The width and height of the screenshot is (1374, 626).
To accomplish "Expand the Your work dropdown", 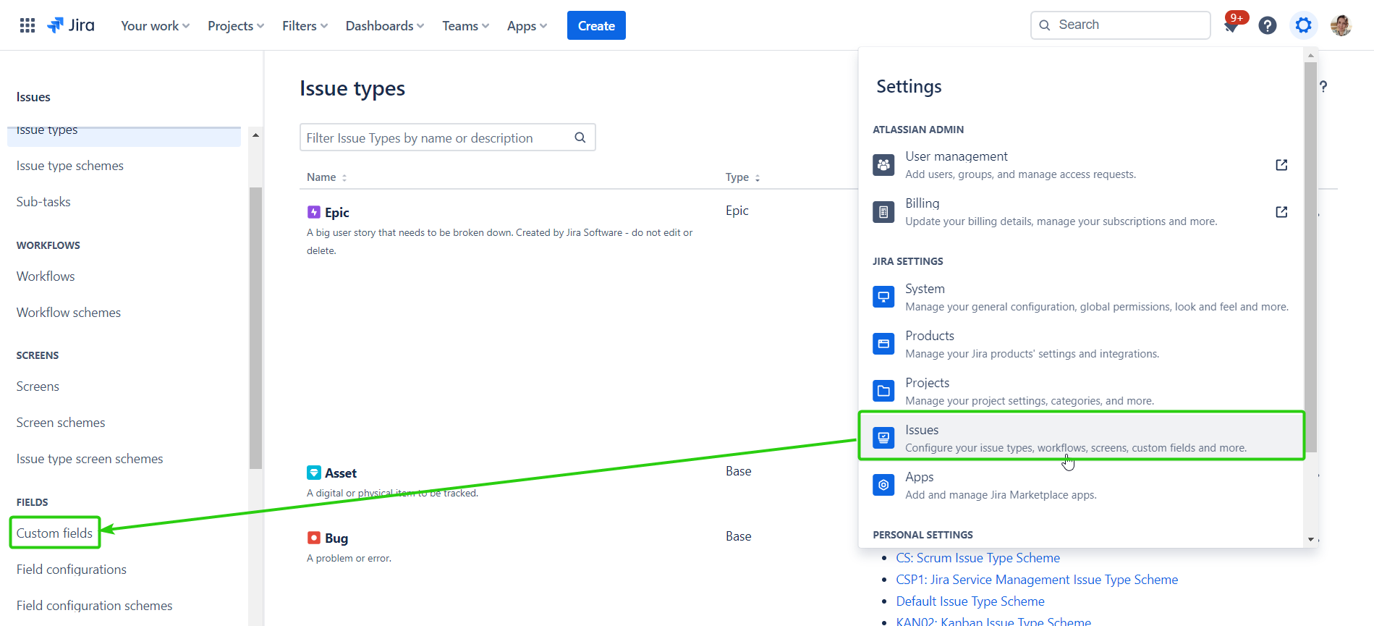I will (x=155, y=26).
